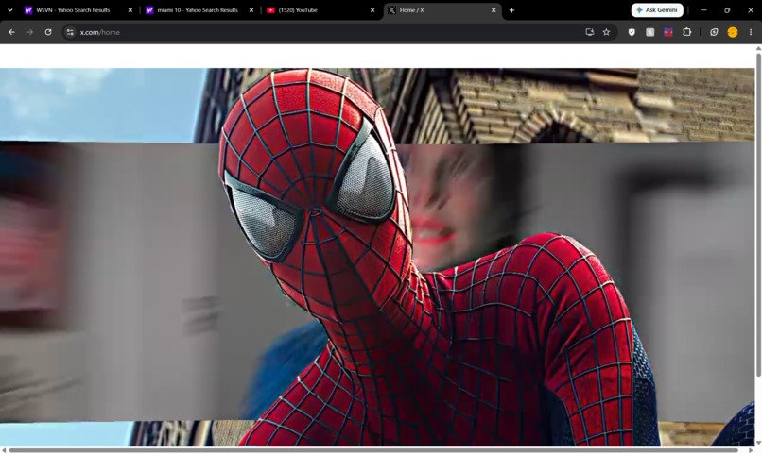Click the horizontal scrollbar thumb

coord(373,450)
